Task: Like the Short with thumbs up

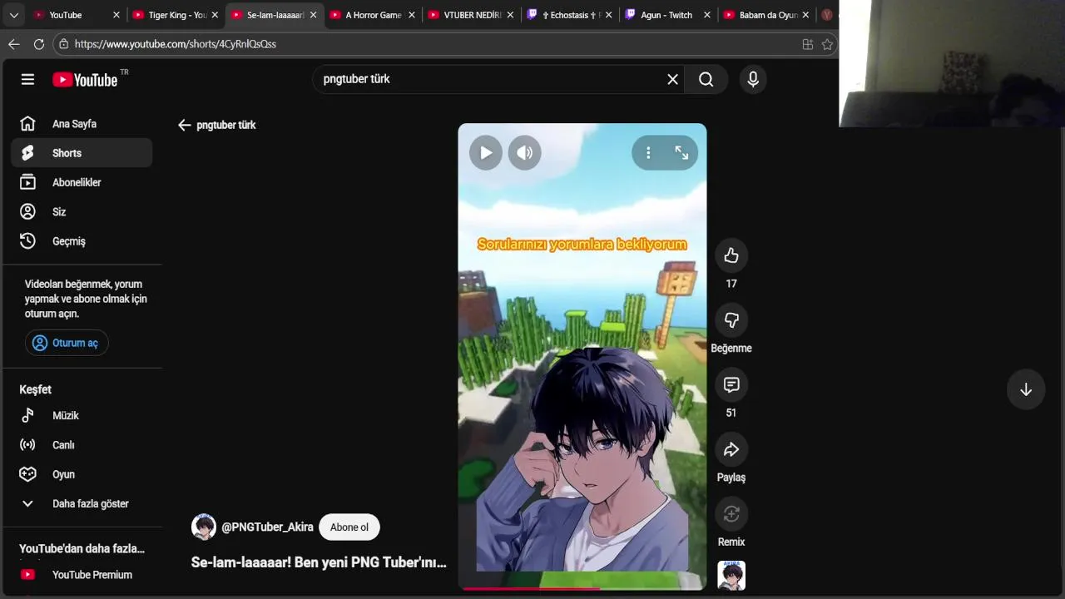Action: click(x=731, y=255)
